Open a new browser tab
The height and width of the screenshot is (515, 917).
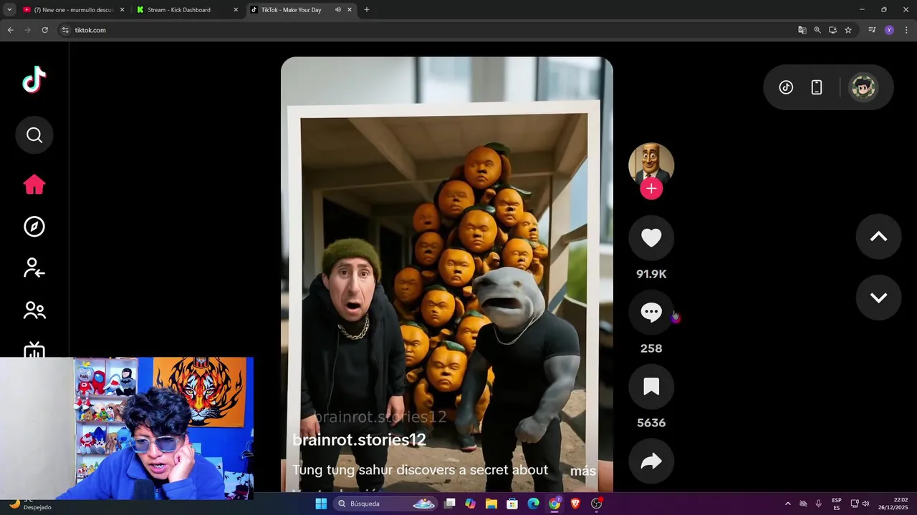(367, 10)
